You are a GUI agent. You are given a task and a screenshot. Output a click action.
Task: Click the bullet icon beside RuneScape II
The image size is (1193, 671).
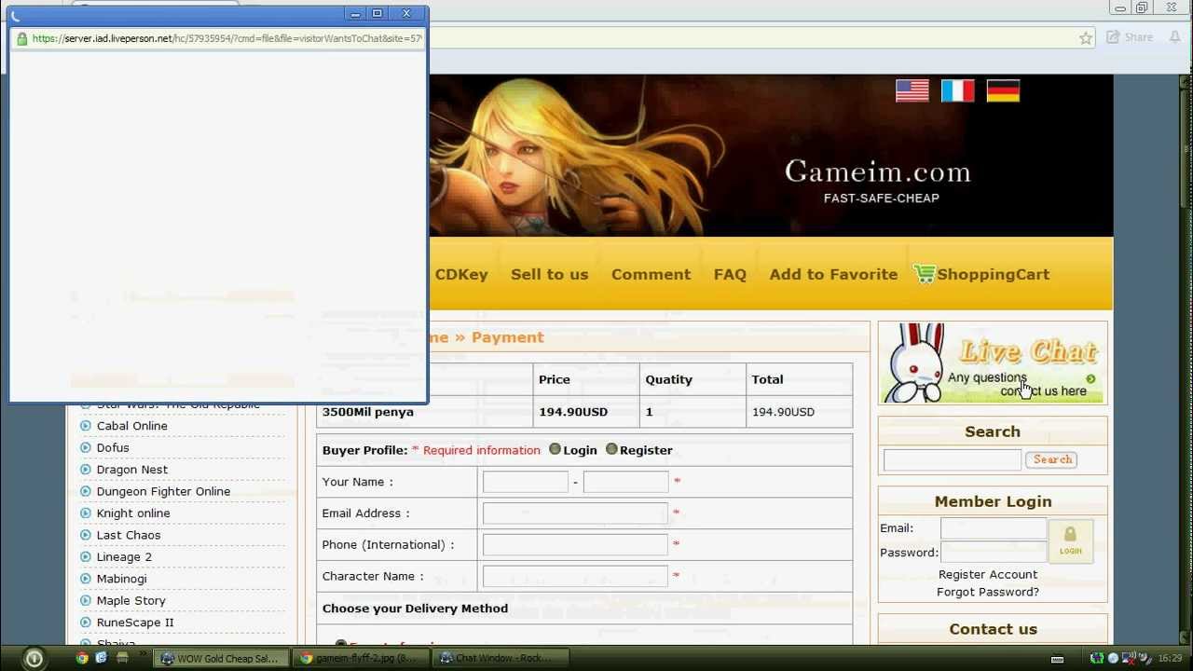pyautogui.click(x=86, y=623)
